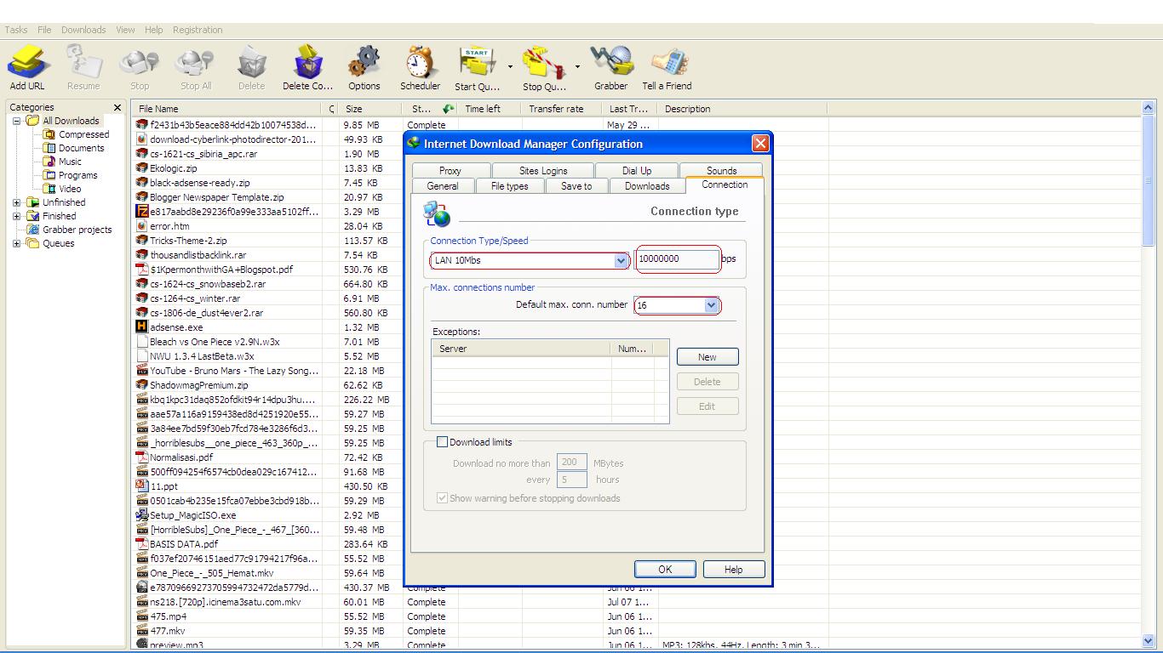Enable the Download limits checkbox
The image size is (1163, 653).
click(442, 442)
